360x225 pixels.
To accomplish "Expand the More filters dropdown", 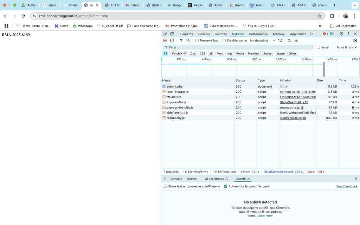I will tap(347, 47).
